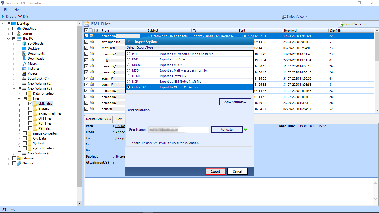This screenshot has width=379, height=213.
Task: Select the Office 365 radio button
Action: [128, 87]
